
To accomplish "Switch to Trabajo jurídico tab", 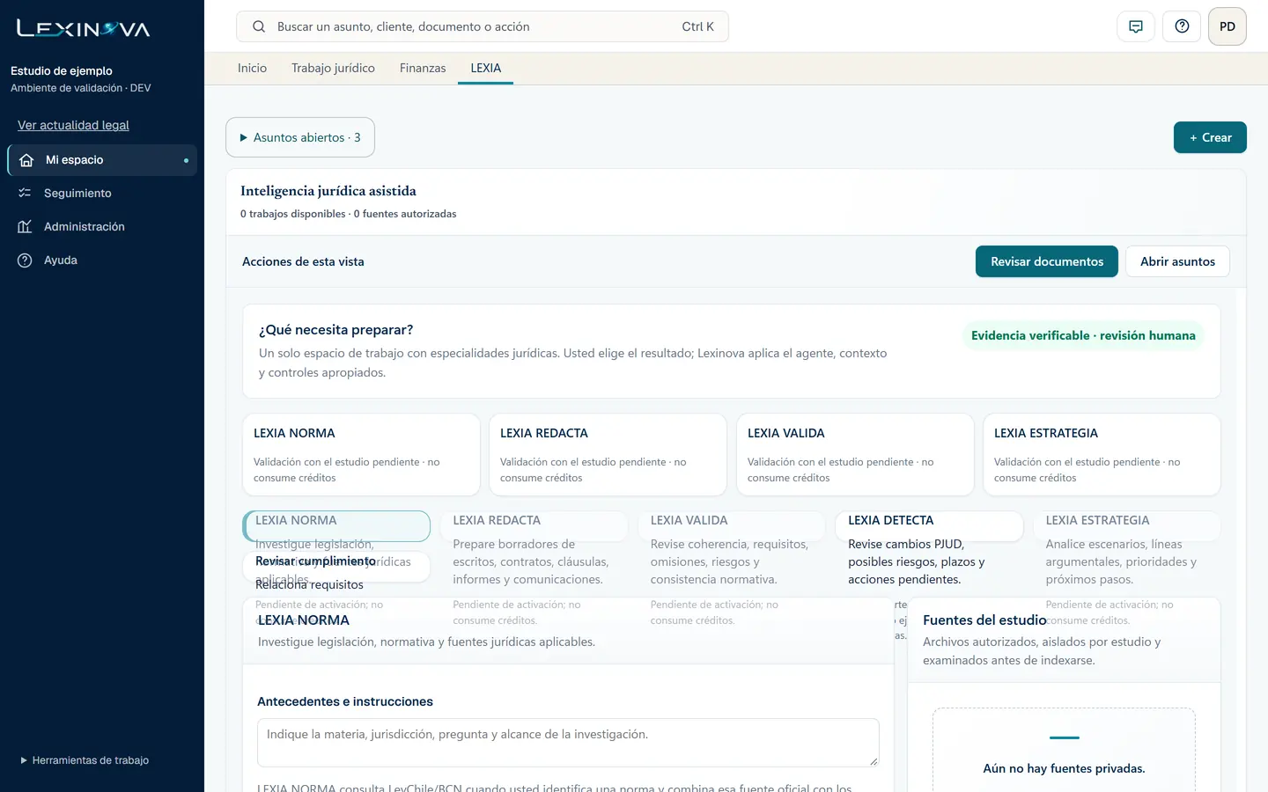I will coord(333,68).
